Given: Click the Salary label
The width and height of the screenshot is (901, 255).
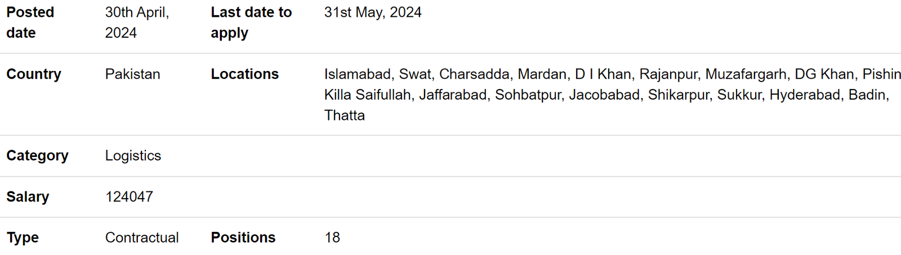Looking at the screenshot, I should point(28,197).
